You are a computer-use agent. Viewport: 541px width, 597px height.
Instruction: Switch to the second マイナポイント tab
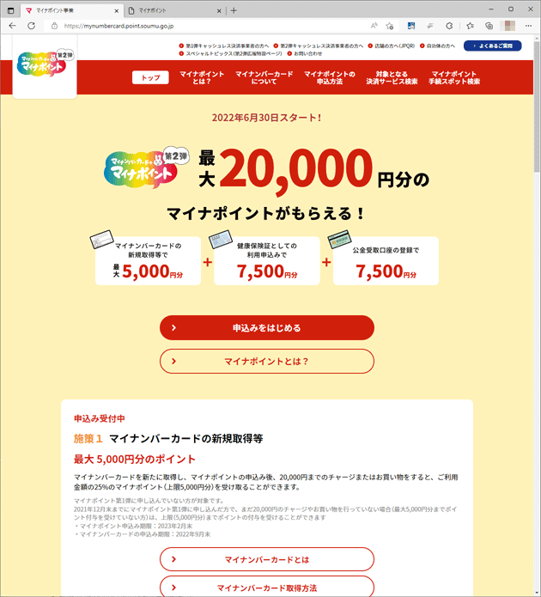pyautogui.click(x=174, y=10)
